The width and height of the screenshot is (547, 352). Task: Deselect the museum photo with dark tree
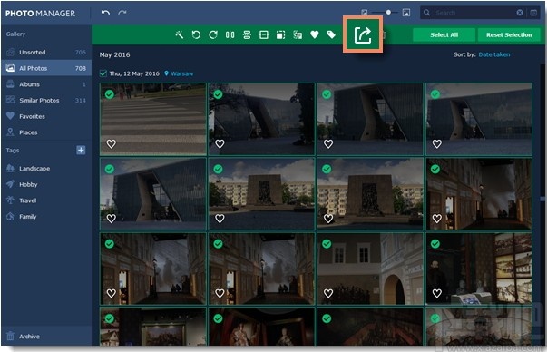click(x=218, y=94)
